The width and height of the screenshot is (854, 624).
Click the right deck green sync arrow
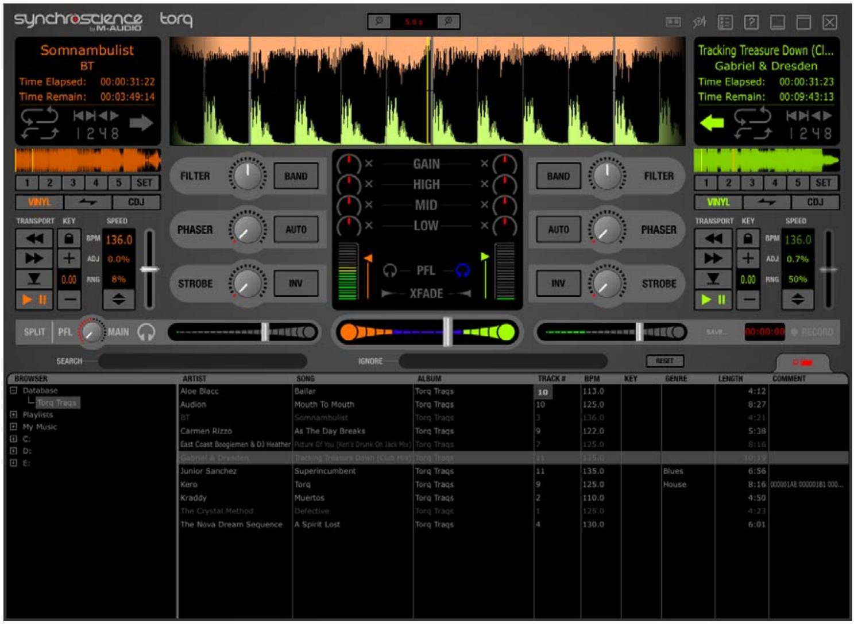[x=712, y=123]
